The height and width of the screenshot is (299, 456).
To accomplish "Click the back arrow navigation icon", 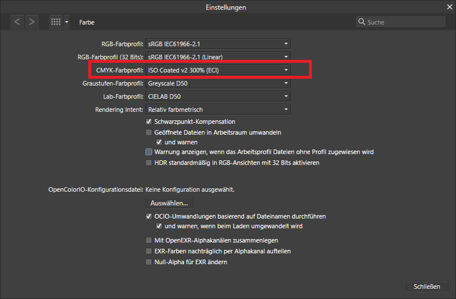I will pos(18,22).
